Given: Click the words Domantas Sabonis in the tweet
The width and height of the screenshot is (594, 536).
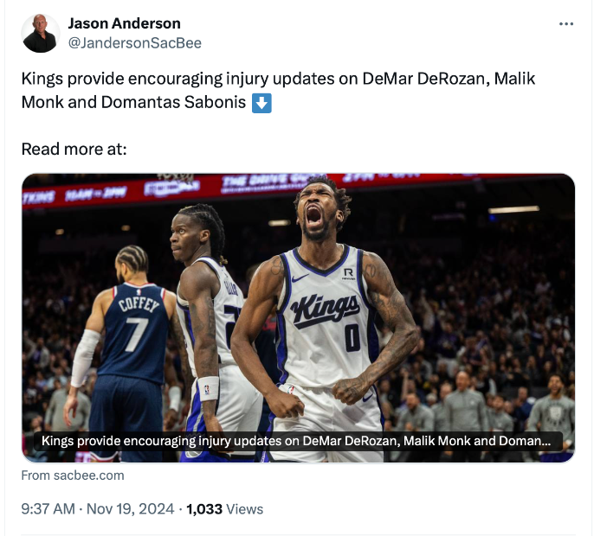Looking at the screenshot, I should tap(173, 102).
